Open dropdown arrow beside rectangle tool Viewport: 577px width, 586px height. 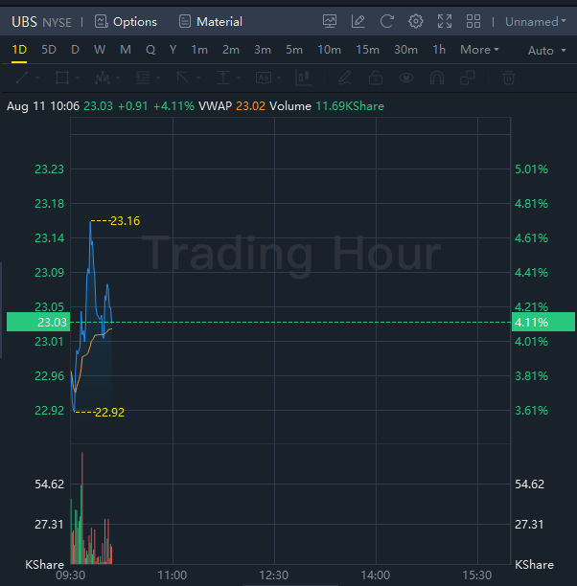coord(78,78)
